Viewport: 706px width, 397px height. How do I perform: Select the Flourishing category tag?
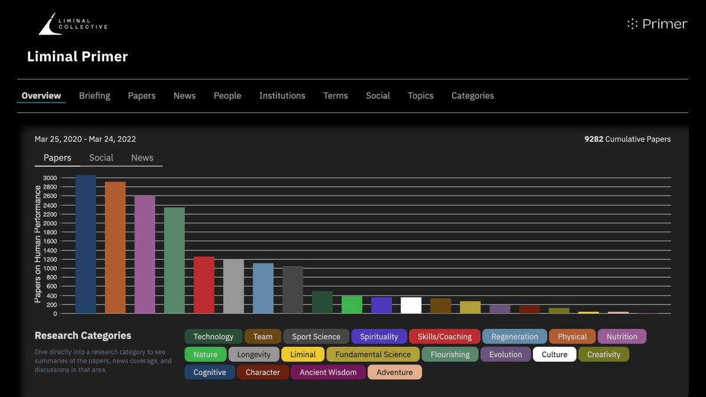click(450, 354)
